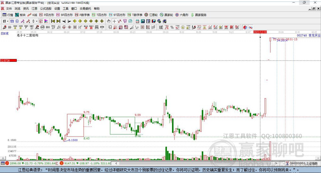
Task: Step chart right with black right triangle
Action: (69, 21)
